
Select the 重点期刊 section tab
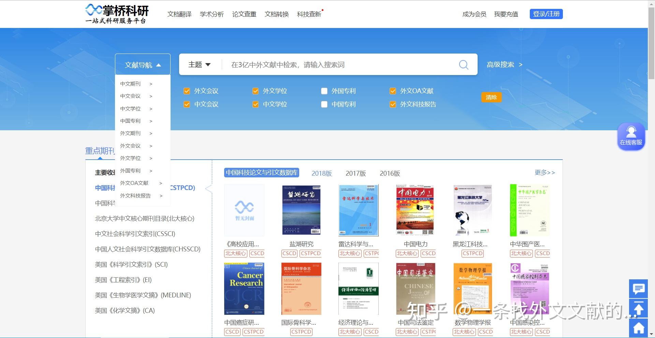(100, 151)
